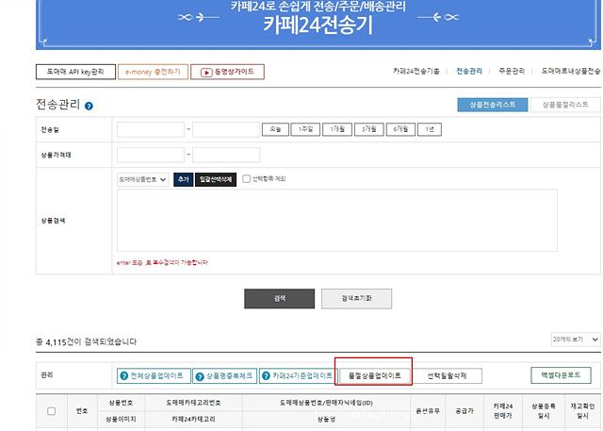Click the 상품등록 일시 column header

tap(544, 411)
